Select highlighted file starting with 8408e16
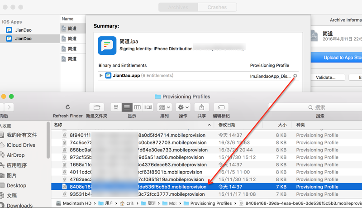Viewport: 362px width, 208px height. coord(207,187)
